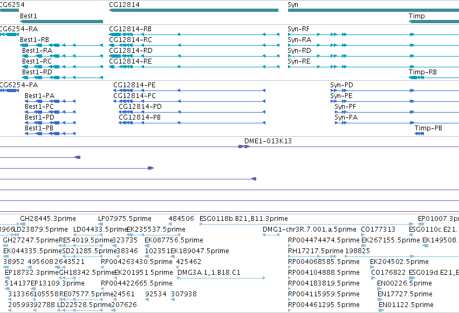Select transcript CG12814-RB
459x313 pixels.
coord(194,34)
